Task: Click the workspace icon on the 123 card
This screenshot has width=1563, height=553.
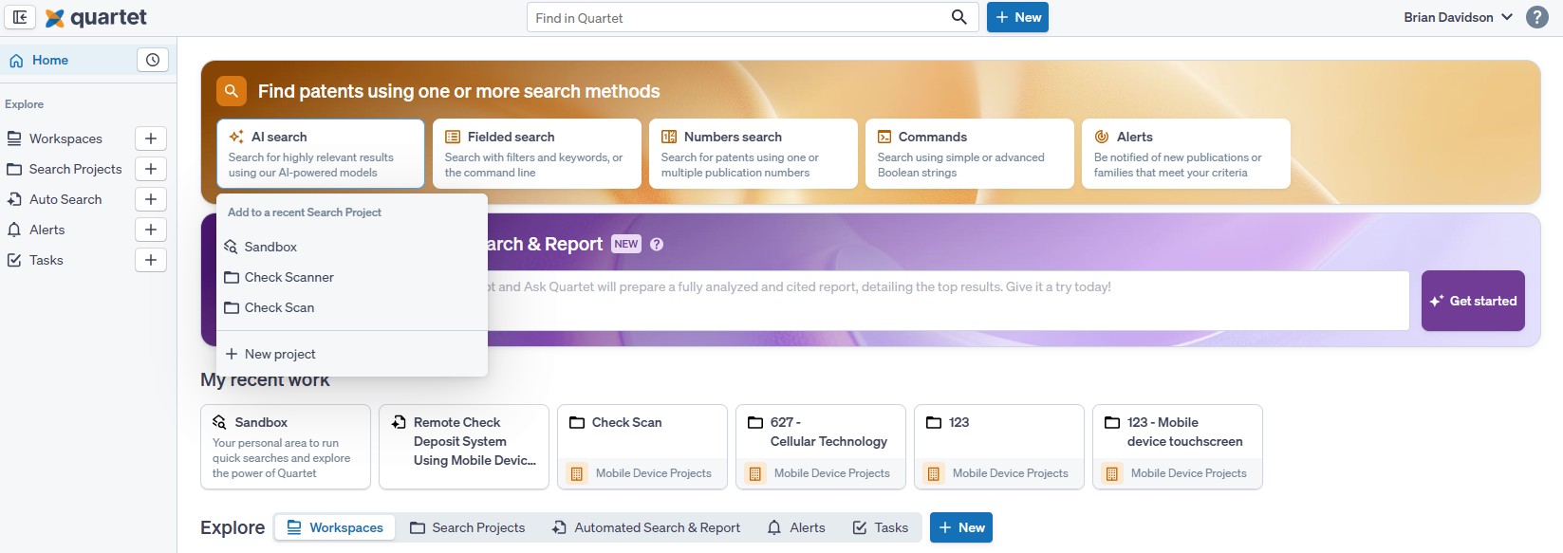Action: tap(933, 473)
